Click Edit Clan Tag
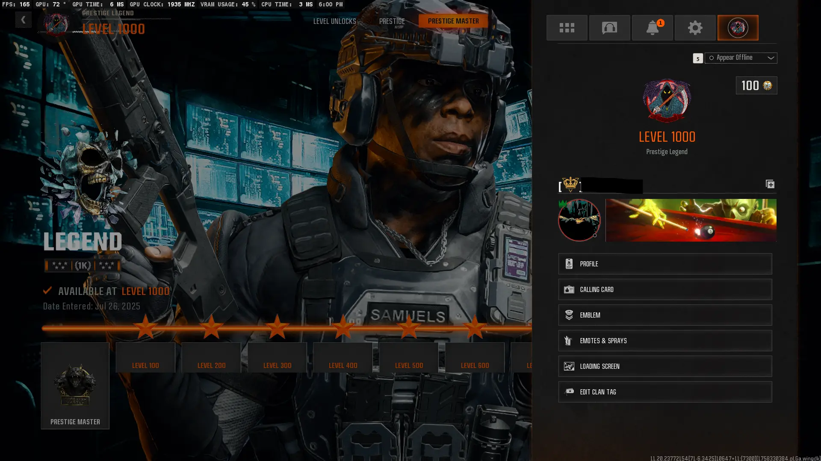 (665, 392)
